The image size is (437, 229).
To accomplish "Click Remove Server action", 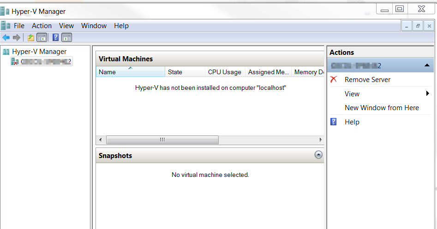I will click(x=367, y=80).
